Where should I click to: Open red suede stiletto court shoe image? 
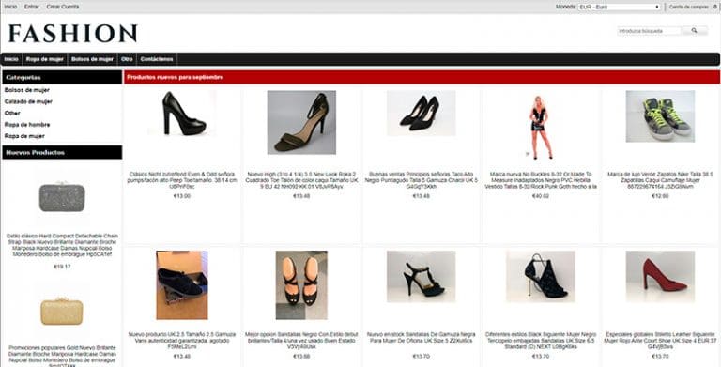[660, 276]
